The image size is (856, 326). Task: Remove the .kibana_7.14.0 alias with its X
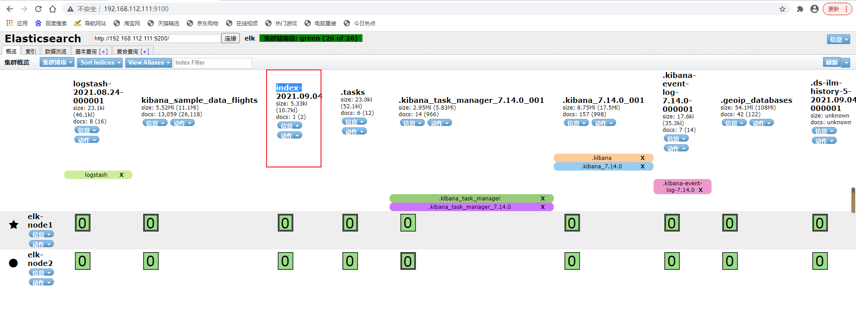(642, 167)
